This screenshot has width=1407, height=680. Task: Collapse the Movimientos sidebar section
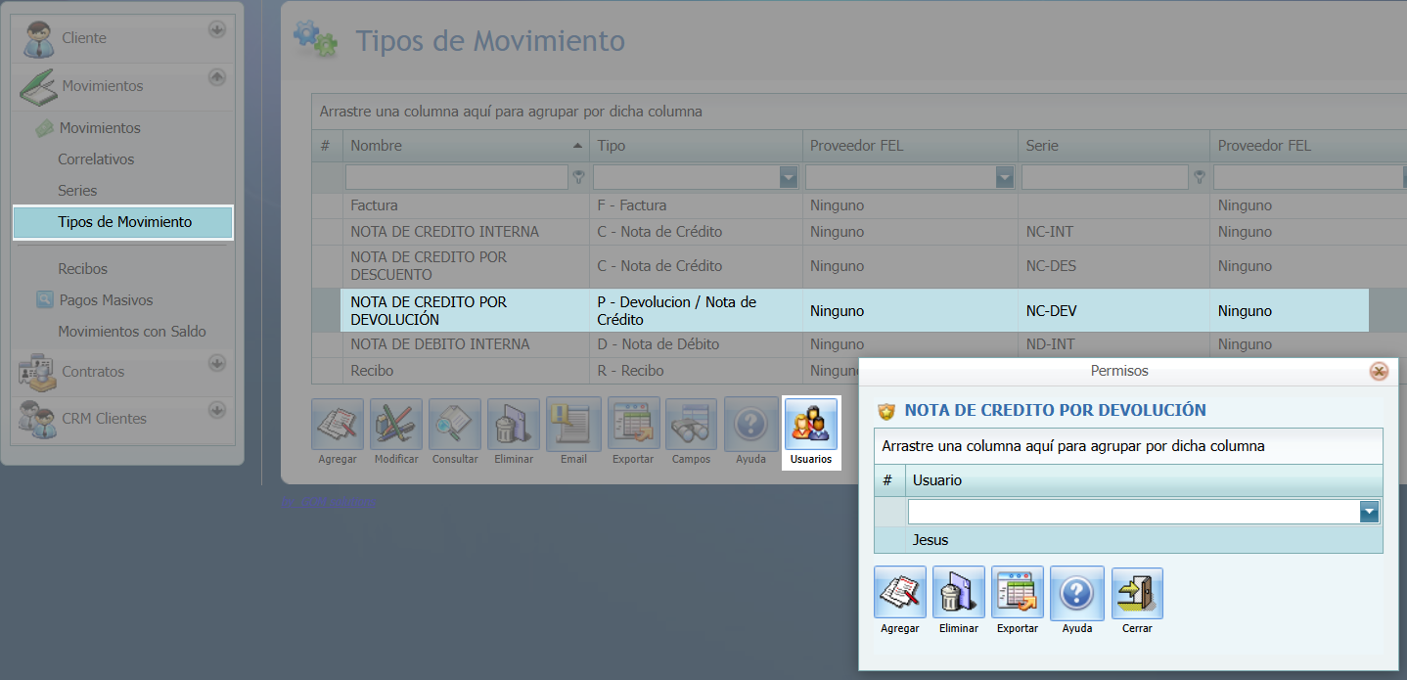216,77
